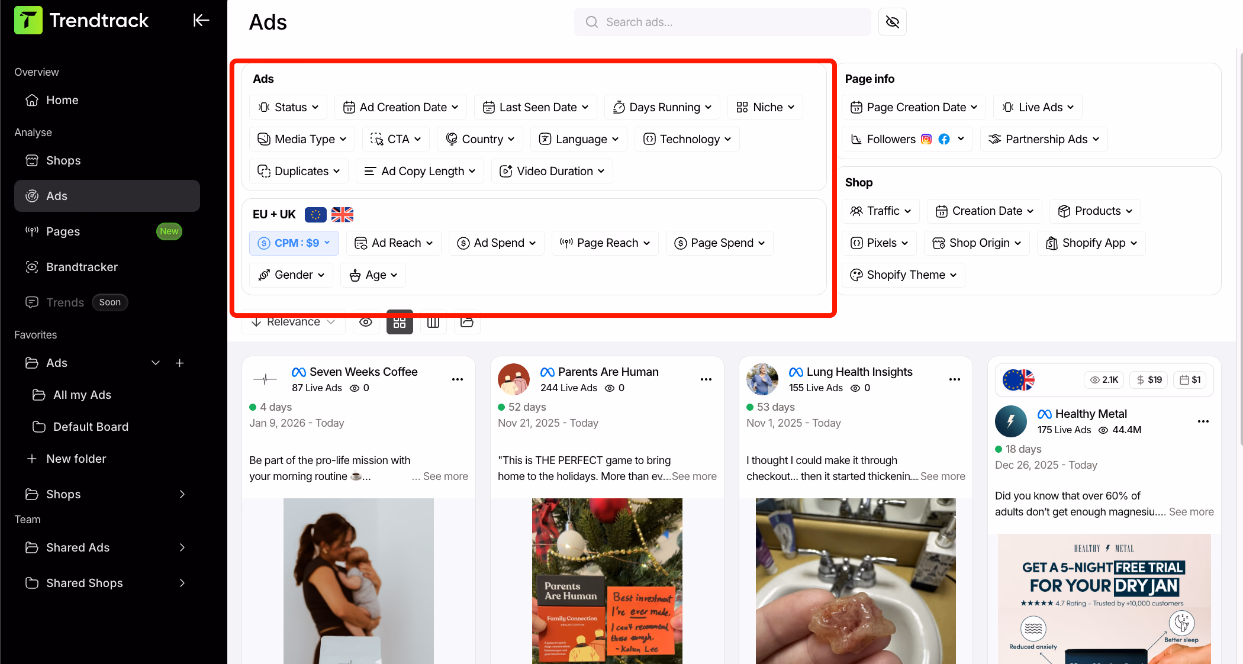Switch to the column view icon
The image size is (1243, 664).
(x=433, y=322)
